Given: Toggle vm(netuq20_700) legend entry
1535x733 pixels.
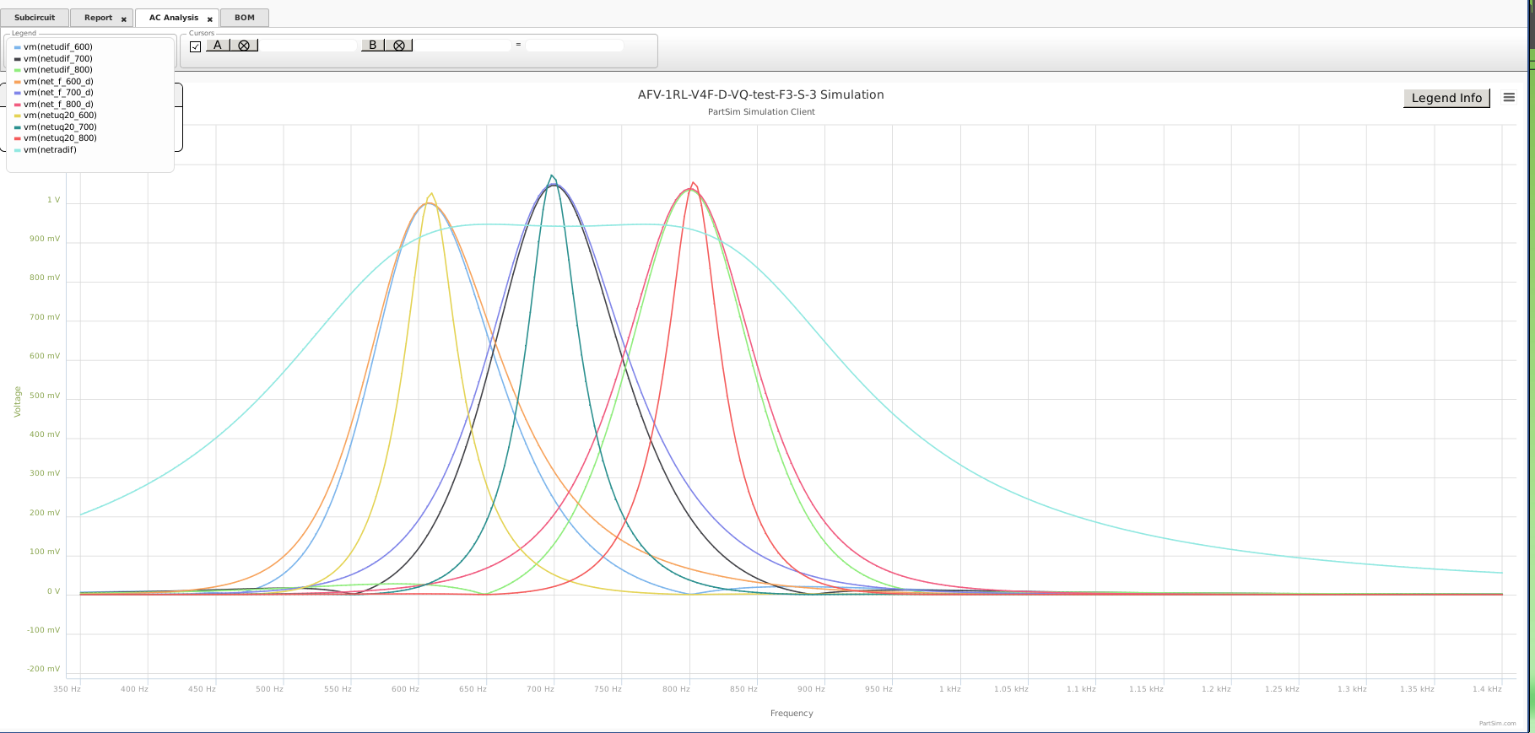Looking at the screenshot, I should pyautogui.click(x=60, y=127).
